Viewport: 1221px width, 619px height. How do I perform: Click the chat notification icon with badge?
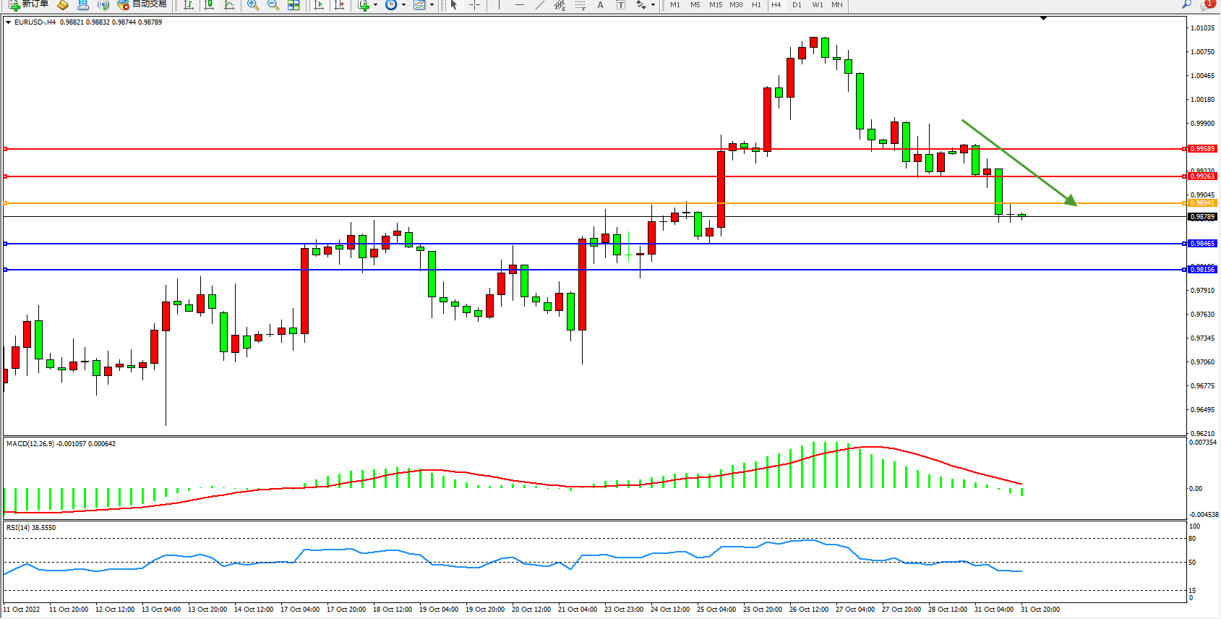pyautogui.click(x=1206, y=4)
